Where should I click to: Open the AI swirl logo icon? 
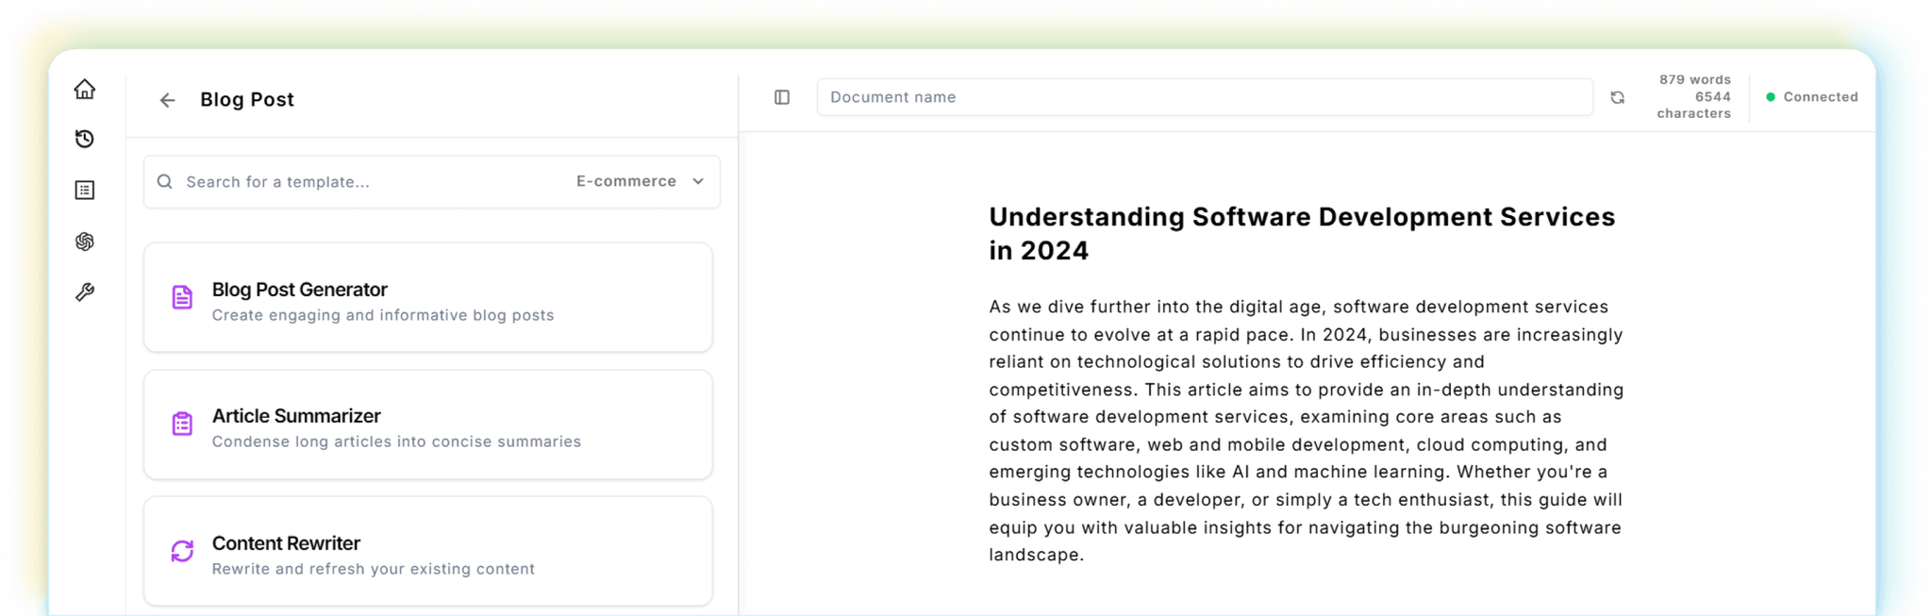tap(85, 241)
